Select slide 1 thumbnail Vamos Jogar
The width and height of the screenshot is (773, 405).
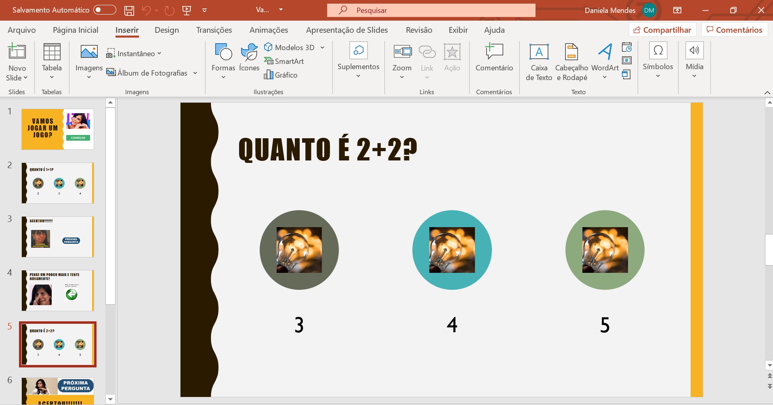(58, 129)
